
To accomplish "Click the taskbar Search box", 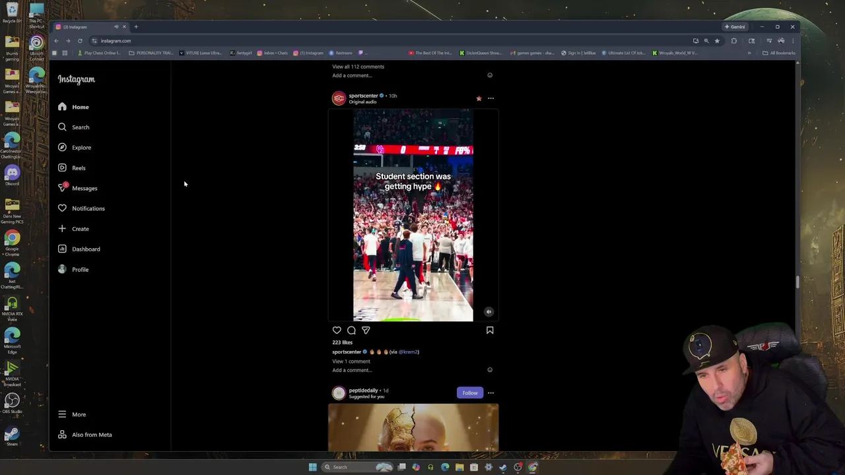I will (x=358, y=467).
